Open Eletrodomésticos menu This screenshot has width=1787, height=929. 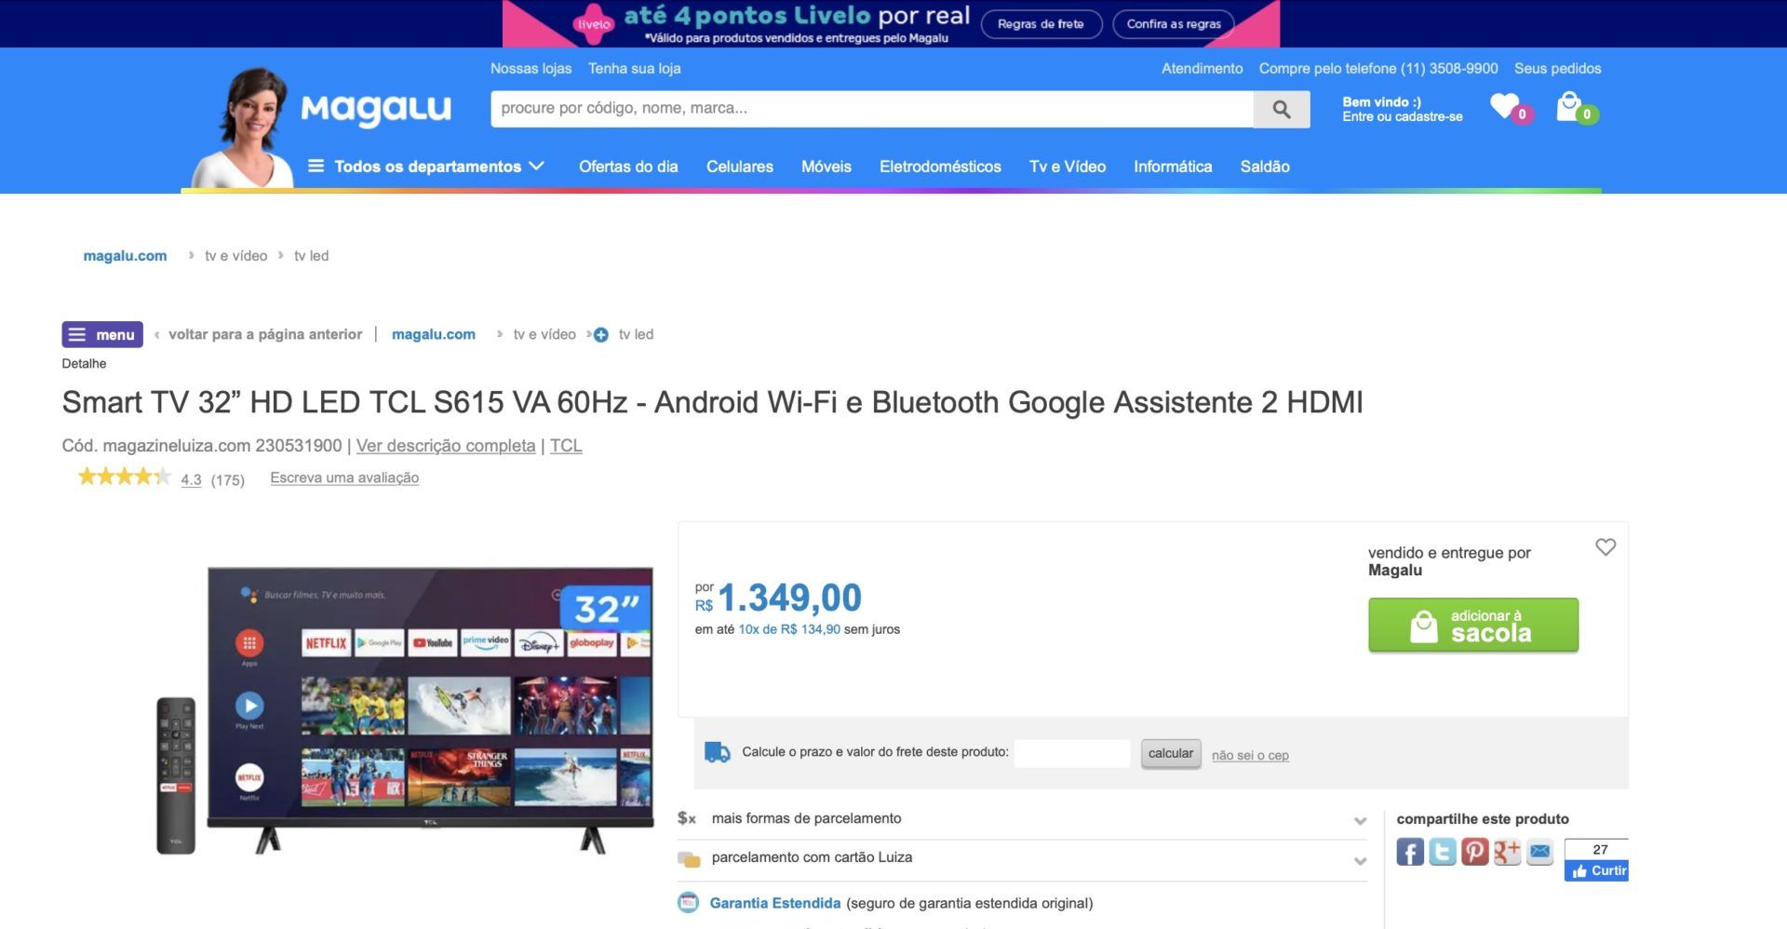[x=940, y=166]
